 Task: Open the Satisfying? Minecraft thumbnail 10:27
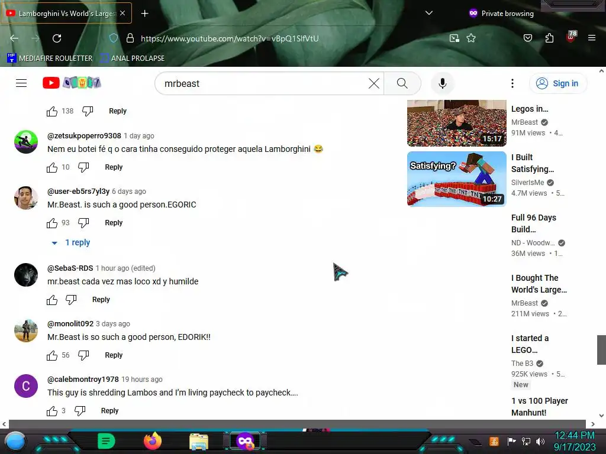(456, 179)
